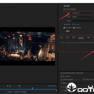The image size is (94, 94).
Task: Expand the 摘要 summary section
Action: point(64,31)
